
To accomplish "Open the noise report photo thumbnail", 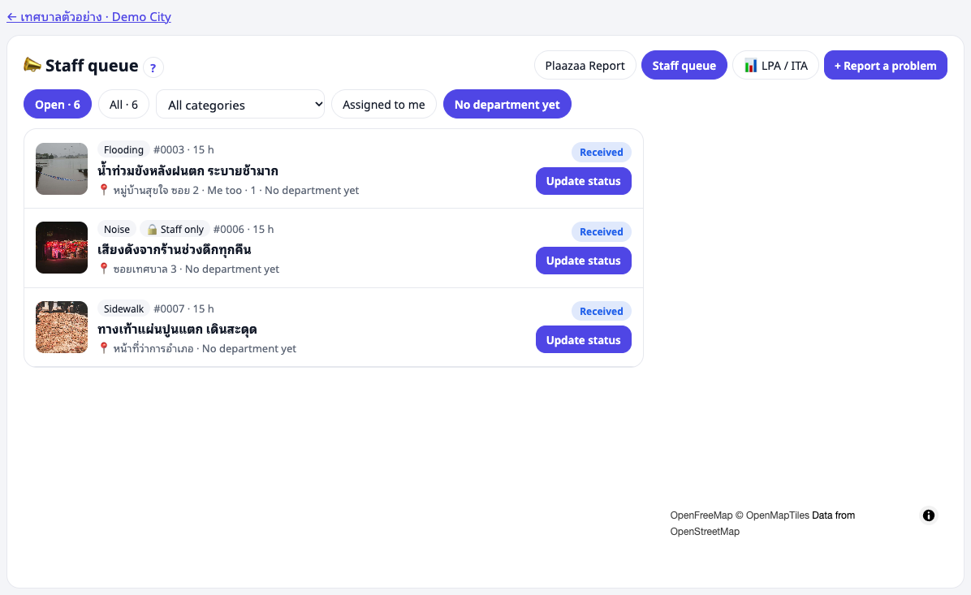I will [62, 248].
